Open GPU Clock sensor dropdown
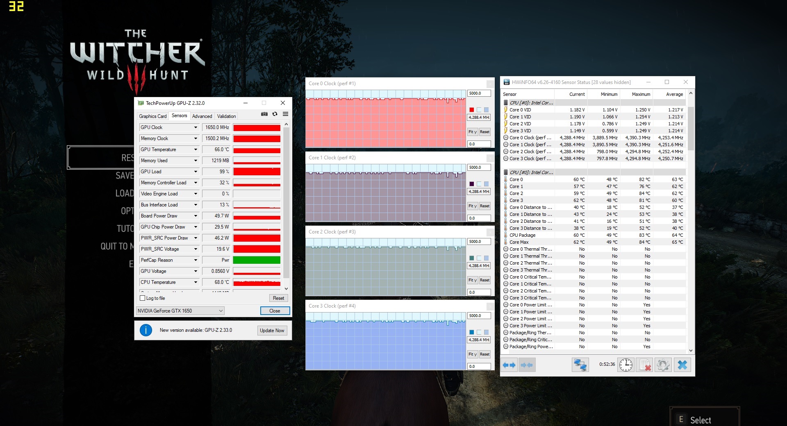Viewport: 787px width, 426px height. 196,127
